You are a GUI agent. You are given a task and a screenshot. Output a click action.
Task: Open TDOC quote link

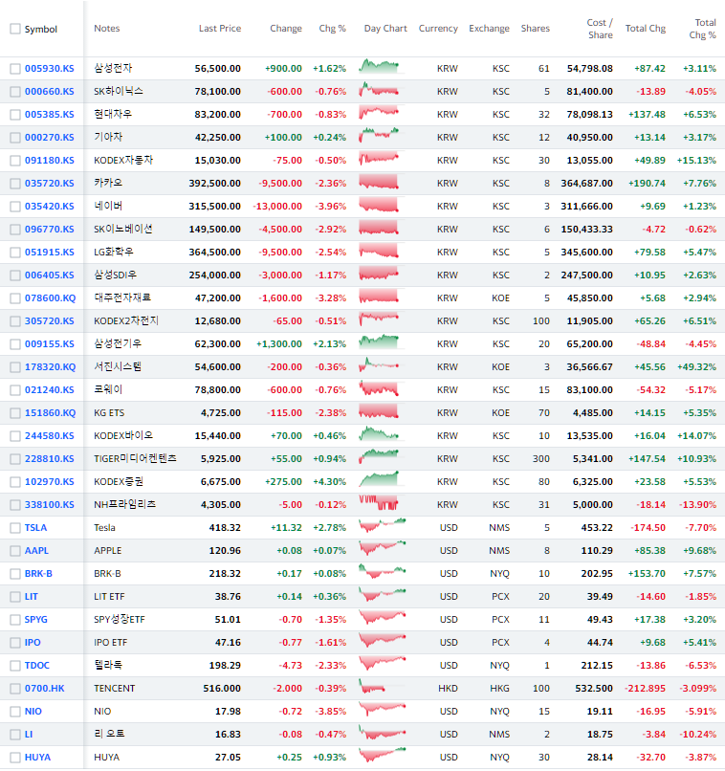(37, 665)
